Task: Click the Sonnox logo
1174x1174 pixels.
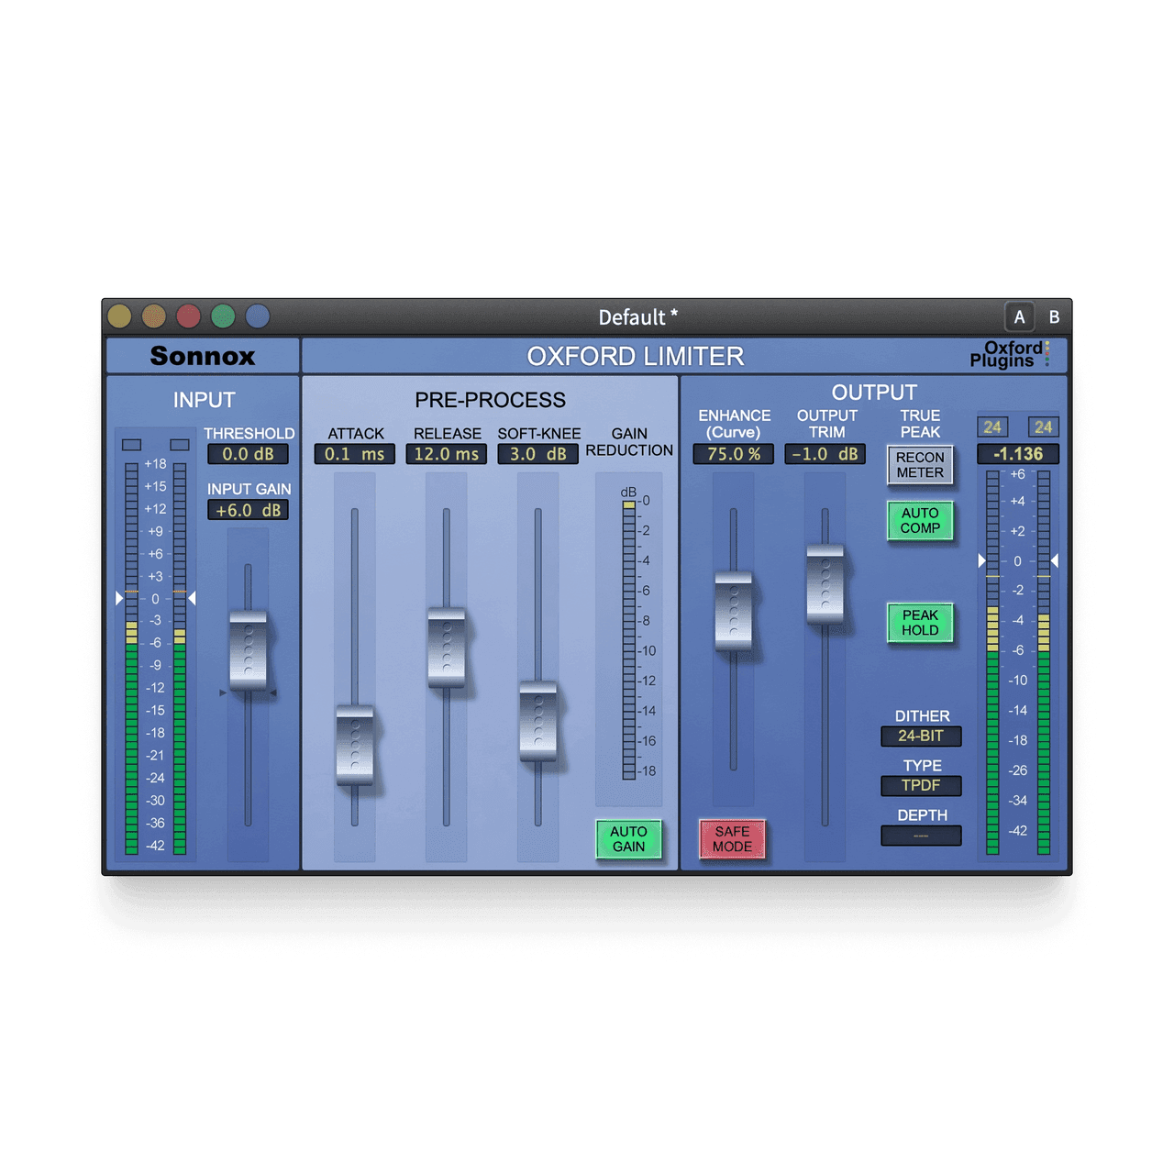Action: [204, 355]
